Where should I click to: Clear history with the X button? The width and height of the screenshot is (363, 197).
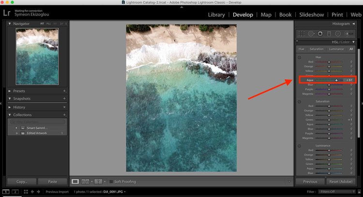[64, 107]
